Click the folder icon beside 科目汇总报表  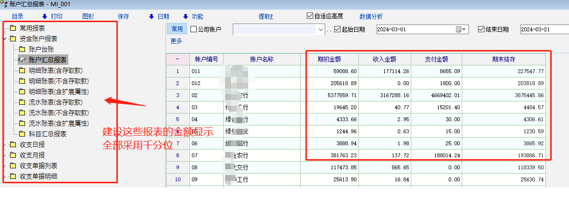tap(22, 134)
